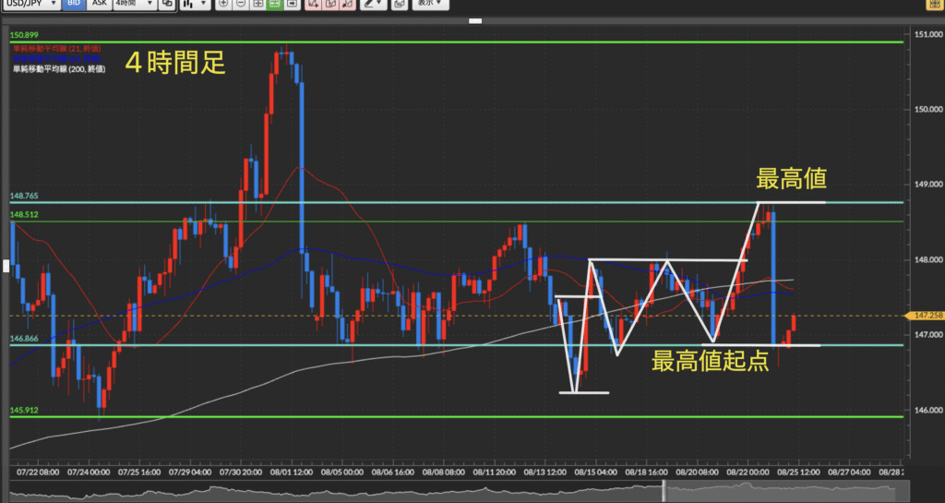Select the blue 単純移動平均線 (84, 終値) label

click(x=56, y=58)
